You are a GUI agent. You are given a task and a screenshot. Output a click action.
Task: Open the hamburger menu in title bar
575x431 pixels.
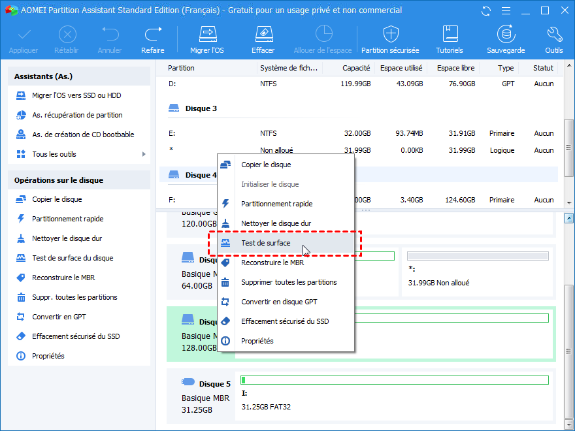tap(506, 11)
